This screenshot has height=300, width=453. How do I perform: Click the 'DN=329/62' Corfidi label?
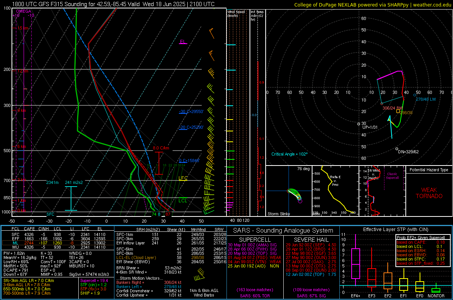408,151
